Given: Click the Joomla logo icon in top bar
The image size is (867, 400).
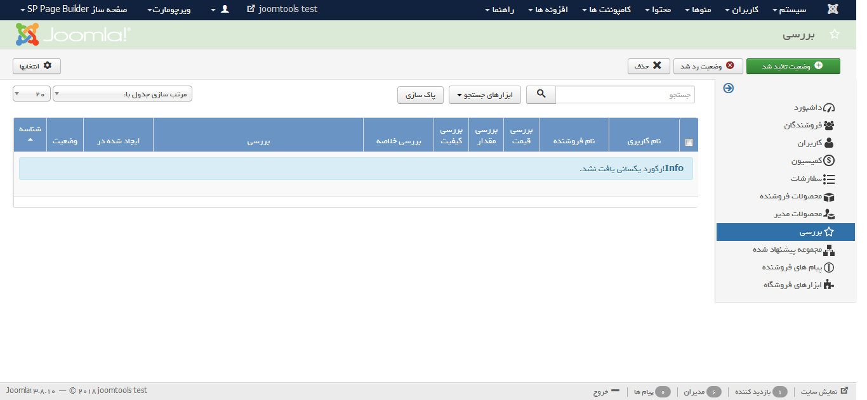Looking at the screenshot, I should point(832,10).
